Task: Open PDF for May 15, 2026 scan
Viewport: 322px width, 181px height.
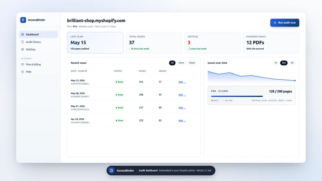Action: point(182,82)
